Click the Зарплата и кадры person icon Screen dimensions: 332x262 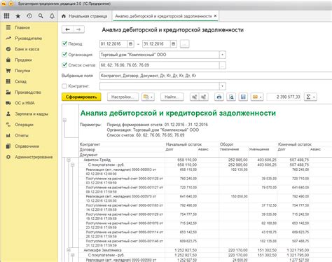(x=8, y=113)
